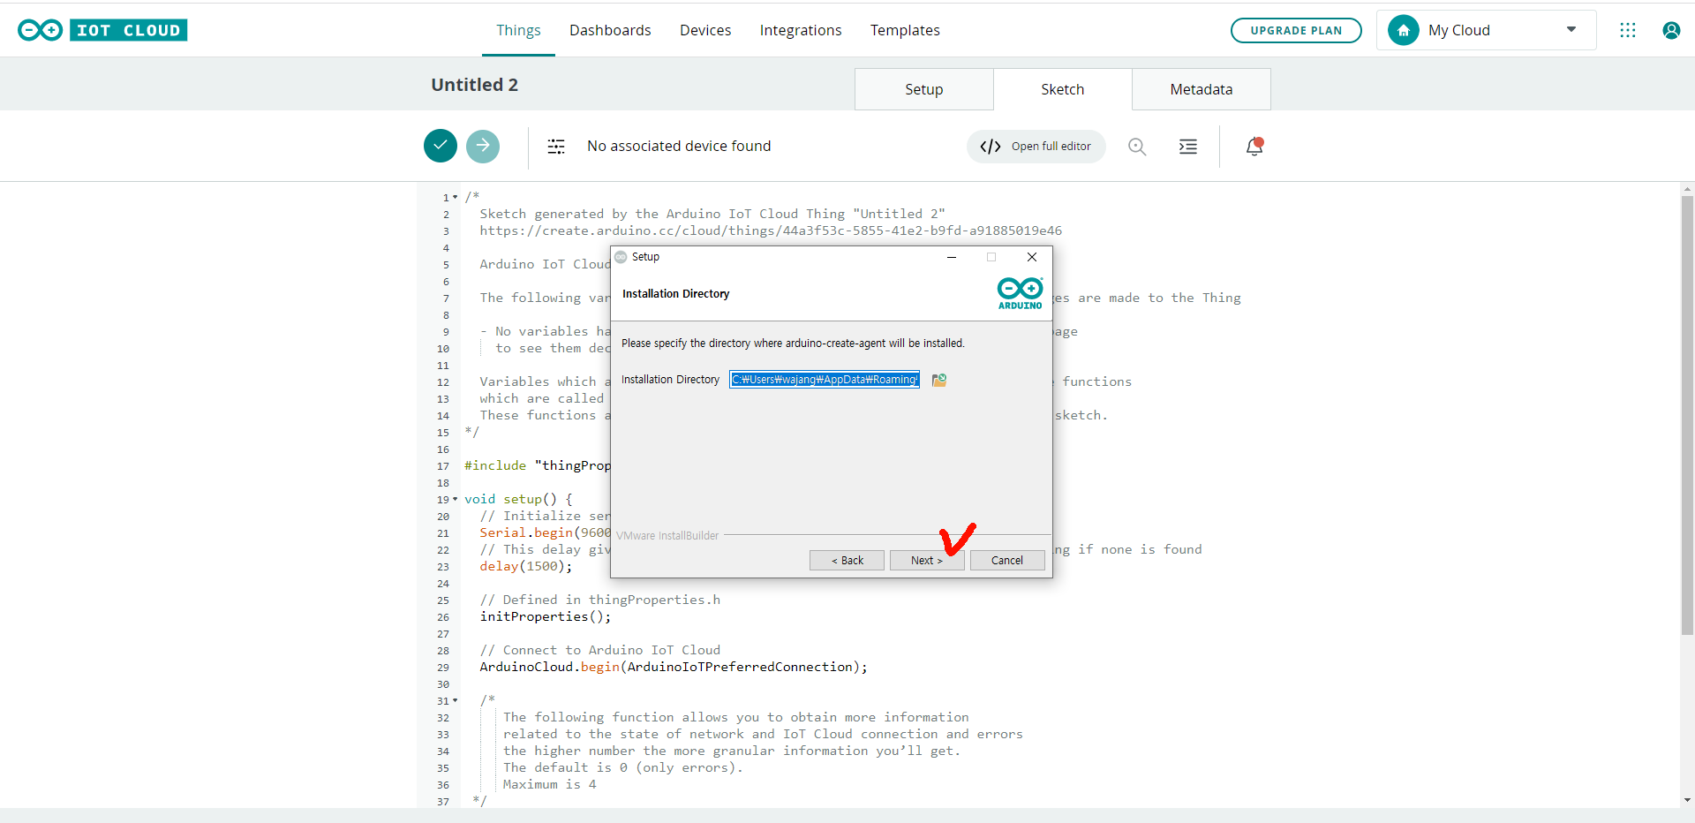Screen dimensions: 1695x823
Task: Open the Templates tab
Action: point(905,30)
